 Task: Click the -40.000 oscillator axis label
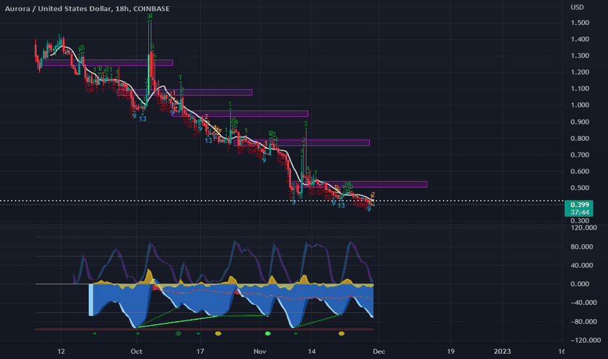[584, 303]
